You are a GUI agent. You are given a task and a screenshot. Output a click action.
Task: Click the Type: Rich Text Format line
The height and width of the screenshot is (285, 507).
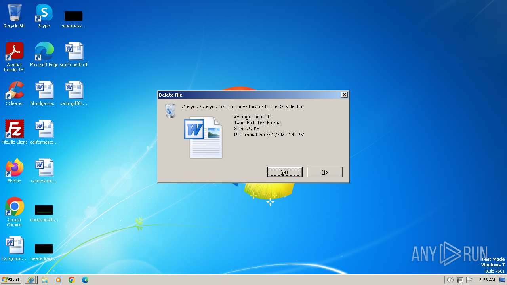pos(258,123)
